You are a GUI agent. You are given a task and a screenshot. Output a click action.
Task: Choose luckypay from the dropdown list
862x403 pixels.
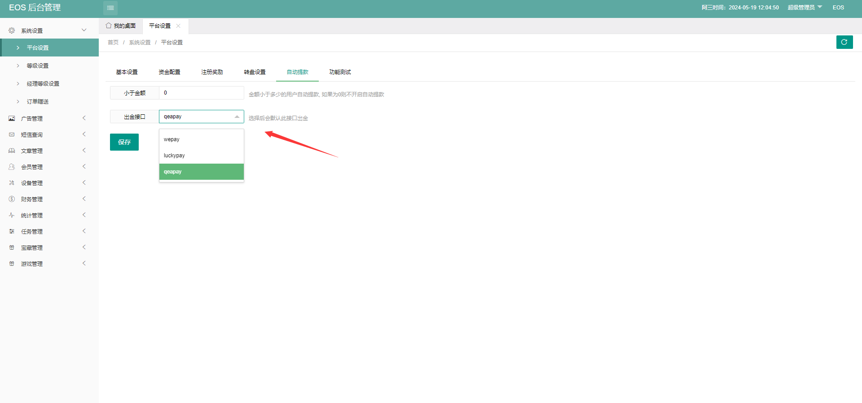click(202, 156)
